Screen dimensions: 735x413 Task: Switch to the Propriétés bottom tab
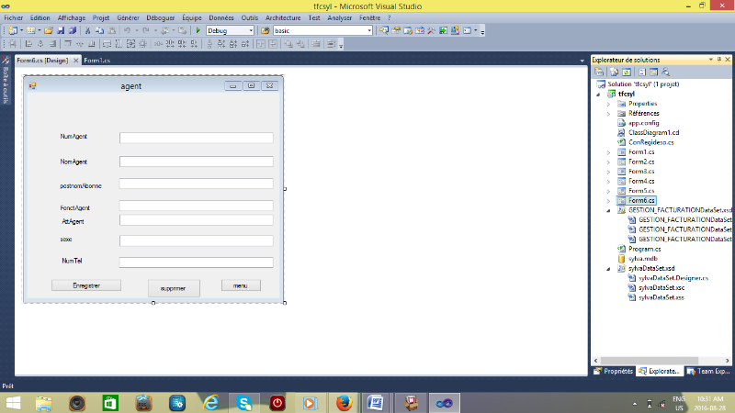(x=613, y=372)
